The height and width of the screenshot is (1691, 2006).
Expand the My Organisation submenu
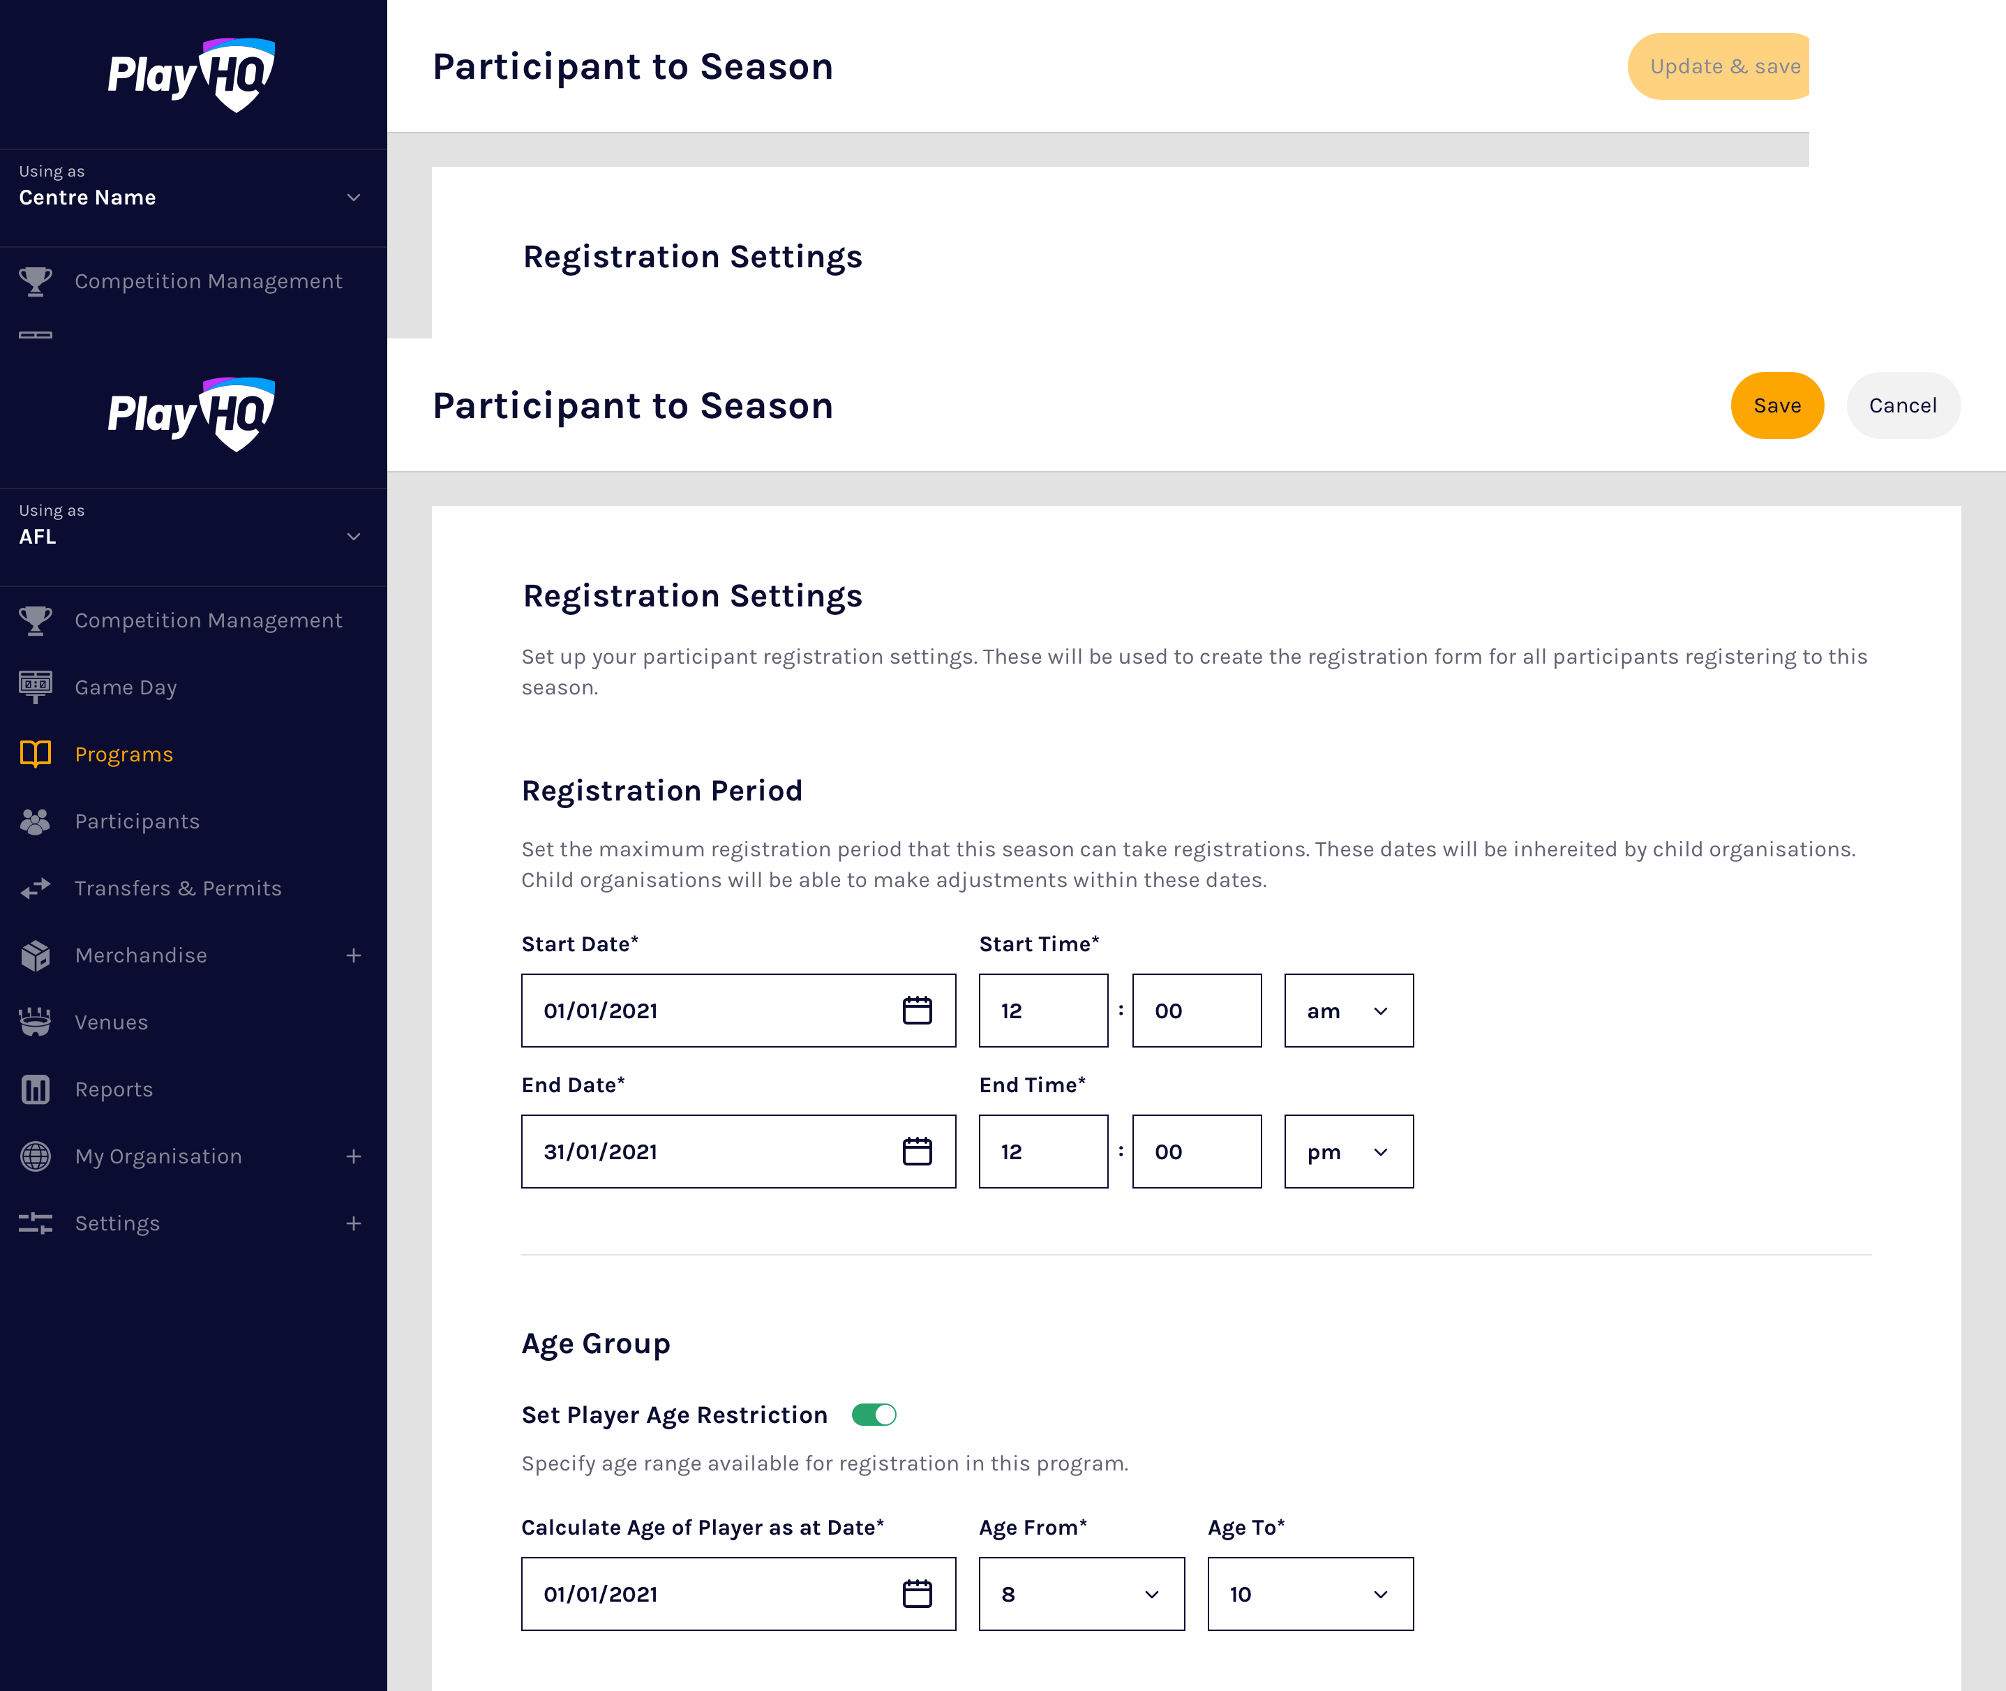[x=352, y=1157]
